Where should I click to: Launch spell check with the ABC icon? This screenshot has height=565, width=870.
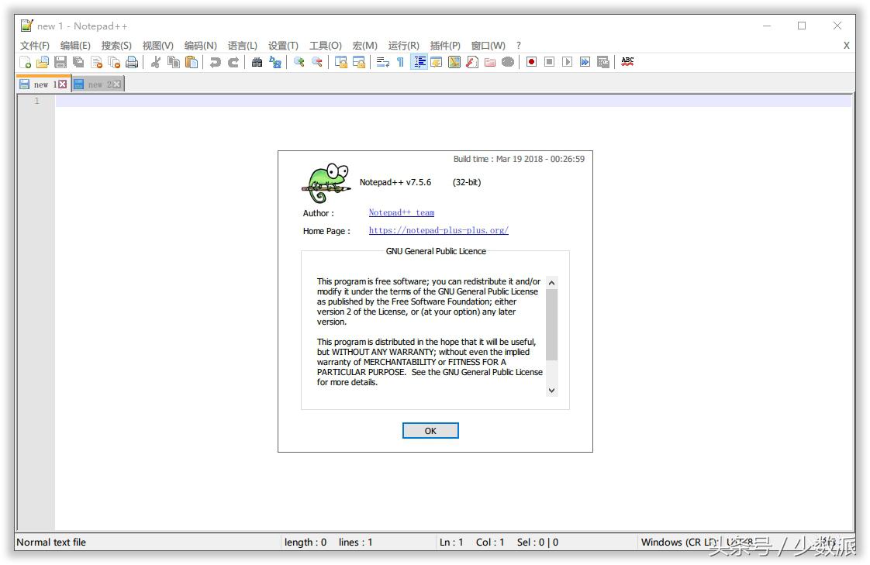pos(627,61)
